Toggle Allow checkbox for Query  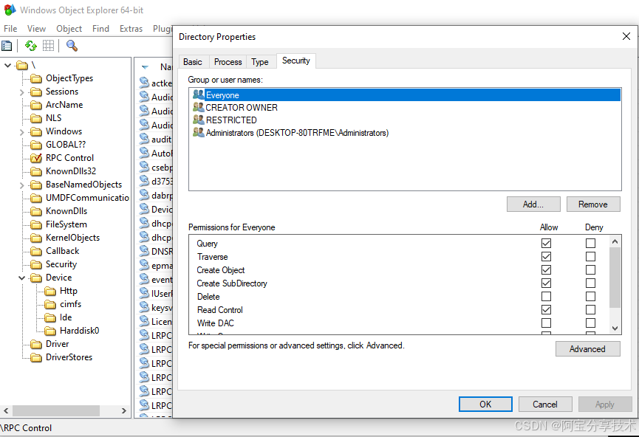(546, 243)
